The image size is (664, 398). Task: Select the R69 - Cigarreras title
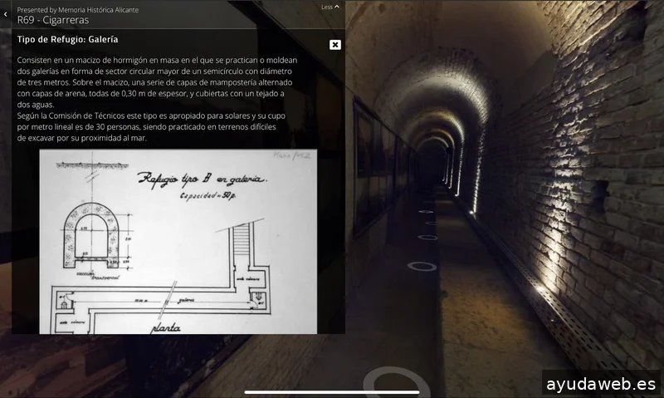point(52,20)
